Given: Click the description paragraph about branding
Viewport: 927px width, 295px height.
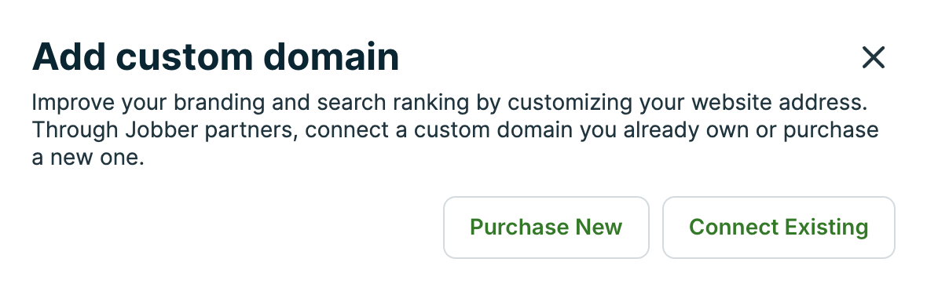Looking at the screenshot, I should coord(455,130).
